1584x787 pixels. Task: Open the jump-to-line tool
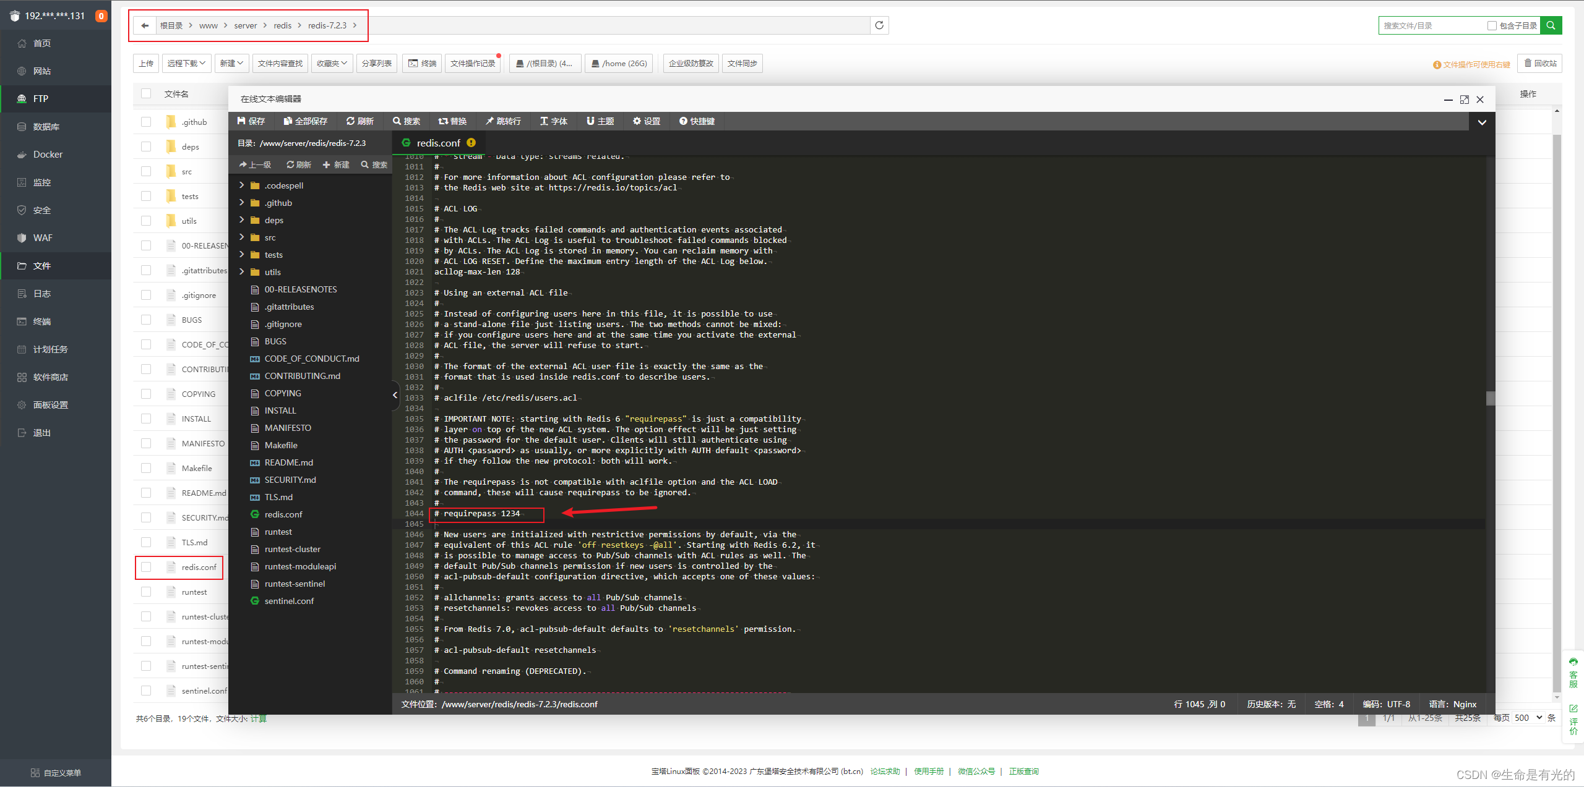point(503,121)
